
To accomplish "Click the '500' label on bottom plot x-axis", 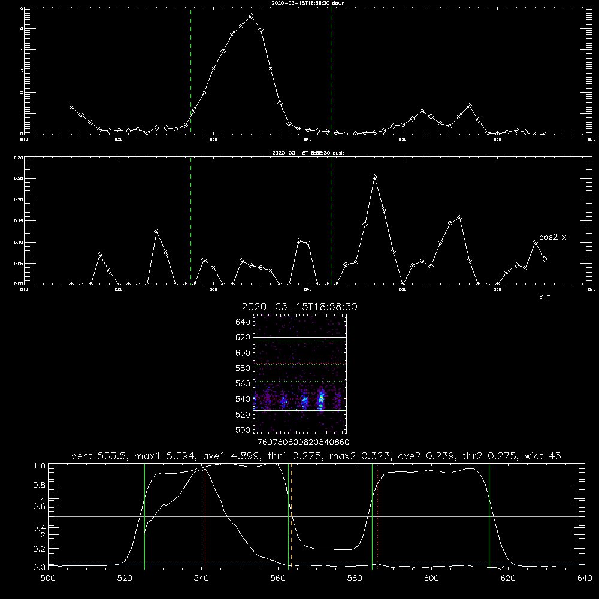I will pos(48,579).
